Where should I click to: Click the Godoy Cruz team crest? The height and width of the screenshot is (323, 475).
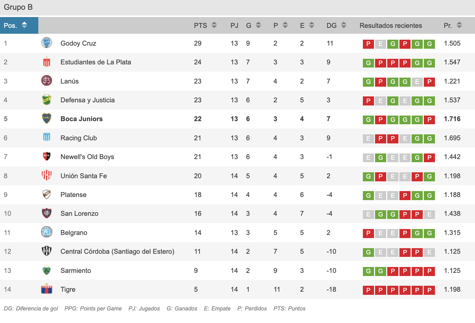pyautogui.click(x=47, y=43)
